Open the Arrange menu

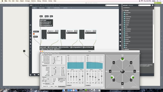(28, 1)
